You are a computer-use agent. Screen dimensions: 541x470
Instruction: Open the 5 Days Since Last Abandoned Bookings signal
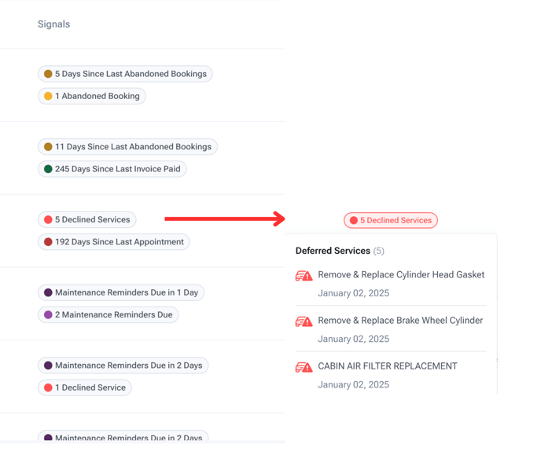(125, 74)
